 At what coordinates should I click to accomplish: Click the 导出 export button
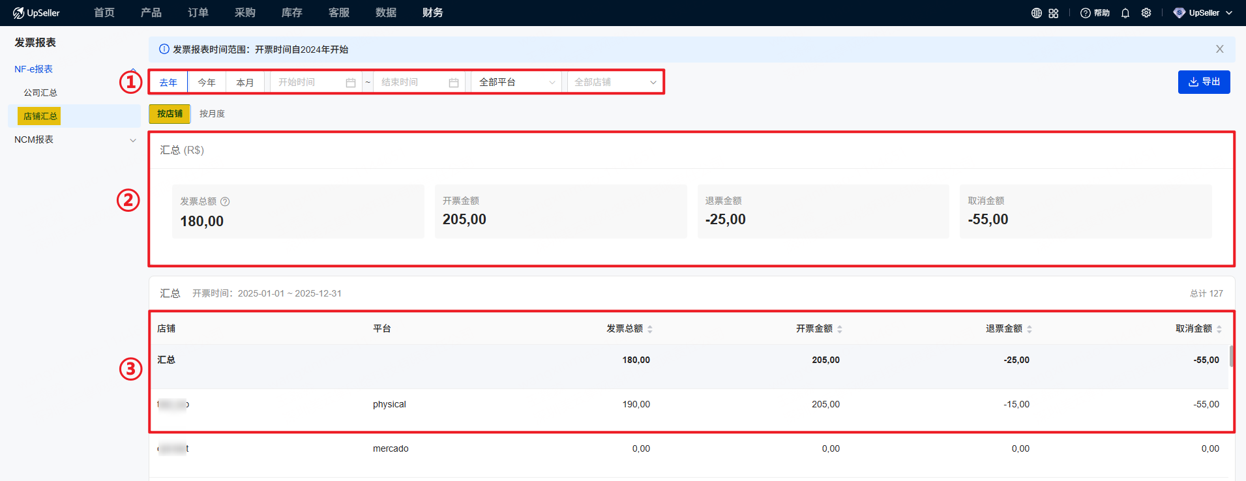pos(1204,82)
